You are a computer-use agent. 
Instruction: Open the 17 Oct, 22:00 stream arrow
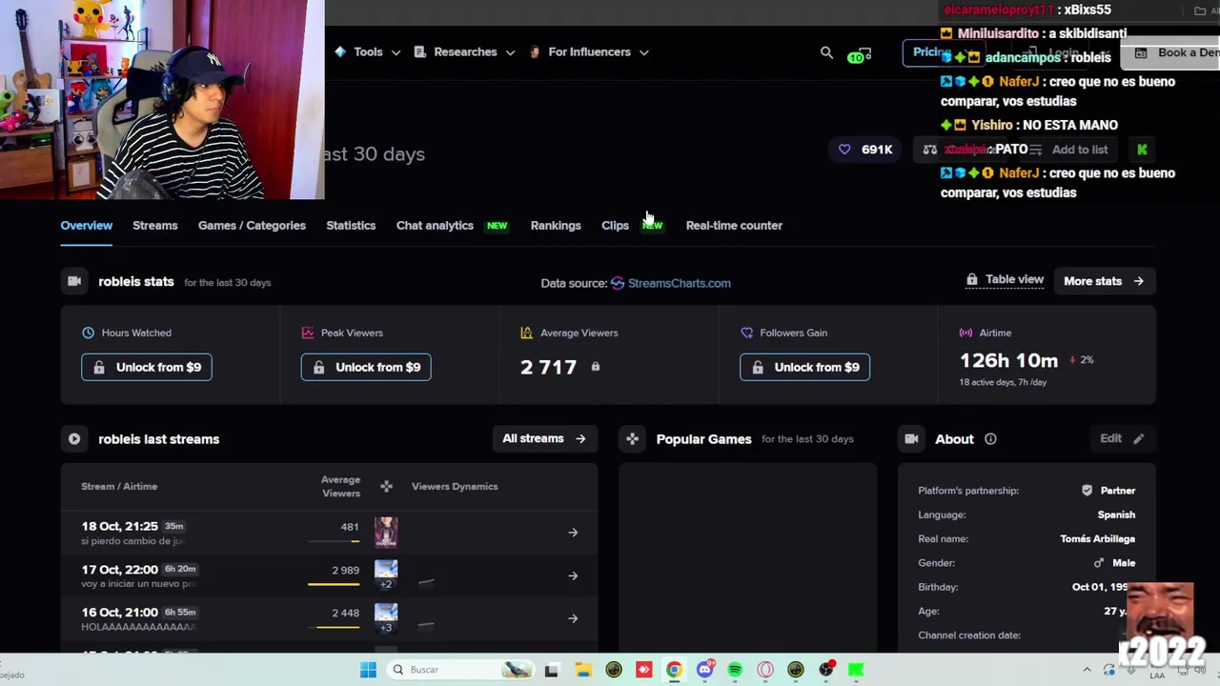(x=573, y=575)
